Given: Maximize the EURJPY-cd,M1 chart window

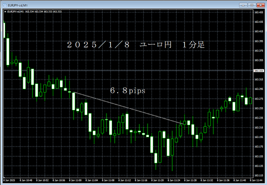Looking at the screenshot, I should coord(252,5).
